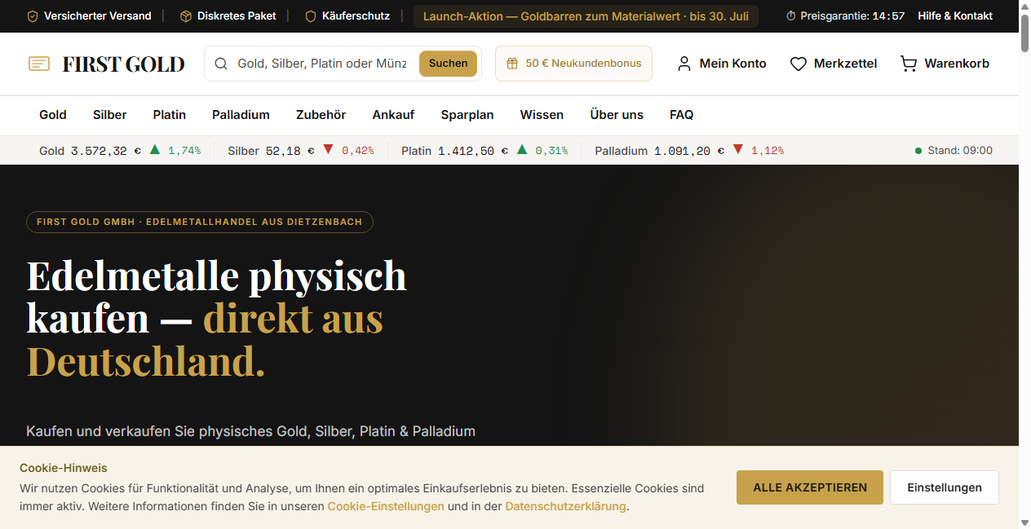Click the shield icon beside Versicherter Versand
The height and width of the screenshot is (529, 1031).
[x=33, y=16]
